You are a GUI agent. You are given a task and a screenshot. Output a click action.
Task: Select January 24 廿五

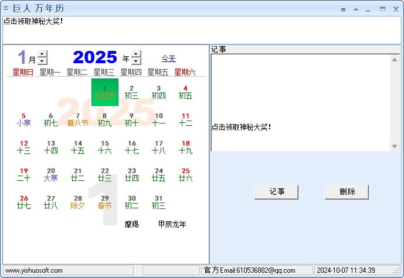(x=159, y=174)
